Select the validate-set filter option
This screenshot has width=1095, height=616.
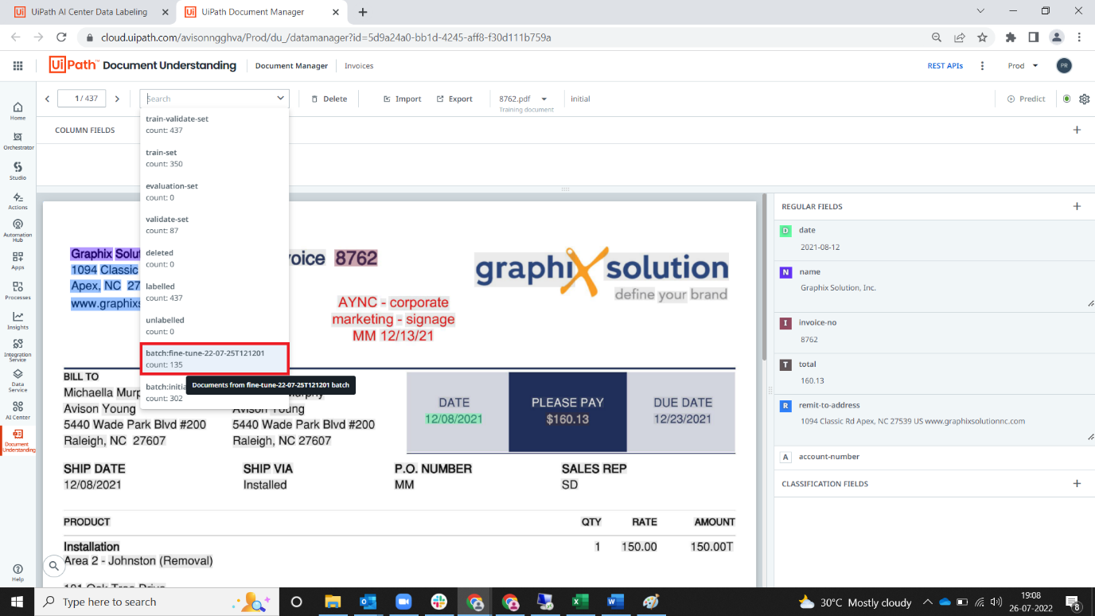pyautogui.click(x=214, y=224)
